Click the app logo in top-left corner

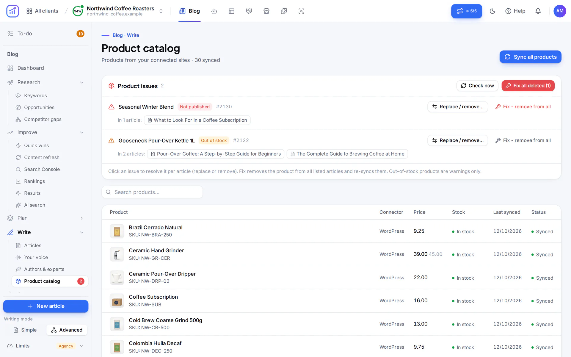pyautogui.click(x=12, y=11)
